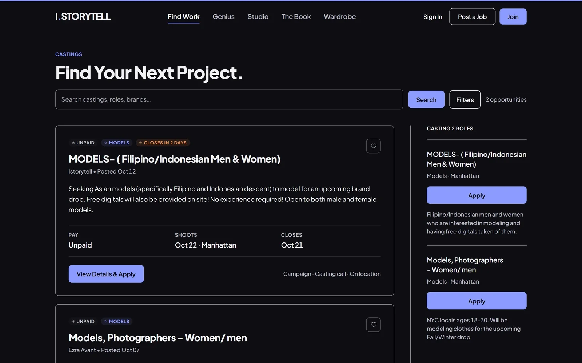Click the CASTINGS section label
The width and height of the screenshot is (582, 363).
(69, 54)
